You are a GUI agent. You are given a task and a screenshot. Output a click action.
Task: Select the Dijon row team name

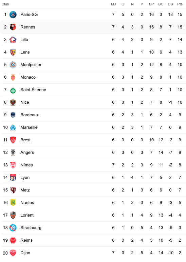coord(25,253)
